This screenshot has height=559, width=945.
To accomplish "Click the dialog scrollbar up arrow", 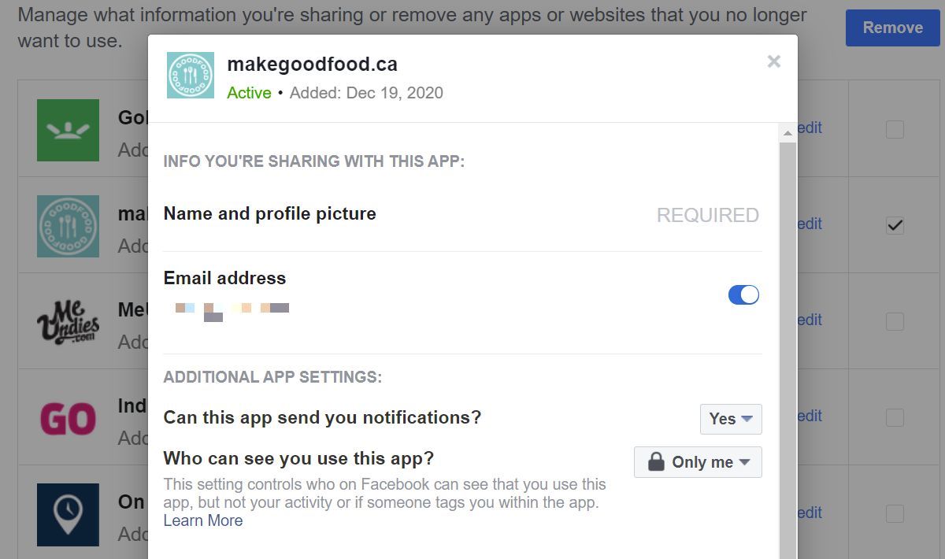I will click(x=787, y=132).
